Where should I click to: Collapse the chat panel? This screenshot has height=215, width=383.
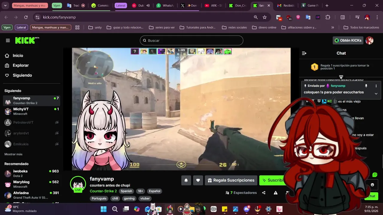tap(304, 53)
